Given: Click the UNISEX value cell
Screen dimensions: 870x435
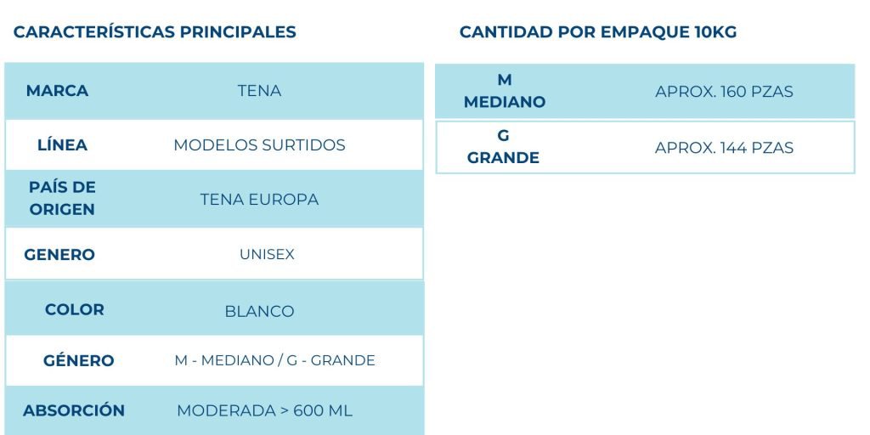Looking at the screenshot, I should pos(267,255).
